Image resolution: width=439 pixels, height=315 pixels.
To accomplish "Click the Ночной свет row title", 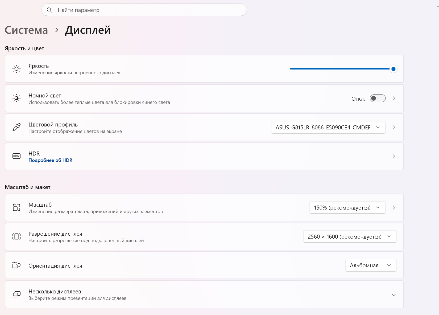I will tap(45, 96).
